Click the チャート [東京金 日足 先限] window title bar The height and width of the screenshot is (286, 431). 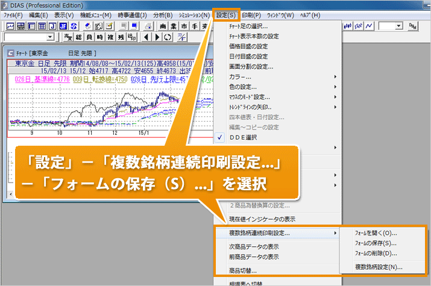90,53
